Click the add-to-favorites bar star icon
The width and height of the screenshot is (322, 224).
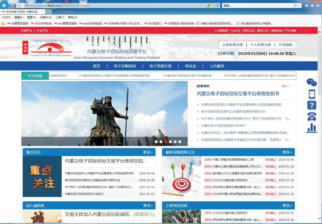click(x=3, y=23)
